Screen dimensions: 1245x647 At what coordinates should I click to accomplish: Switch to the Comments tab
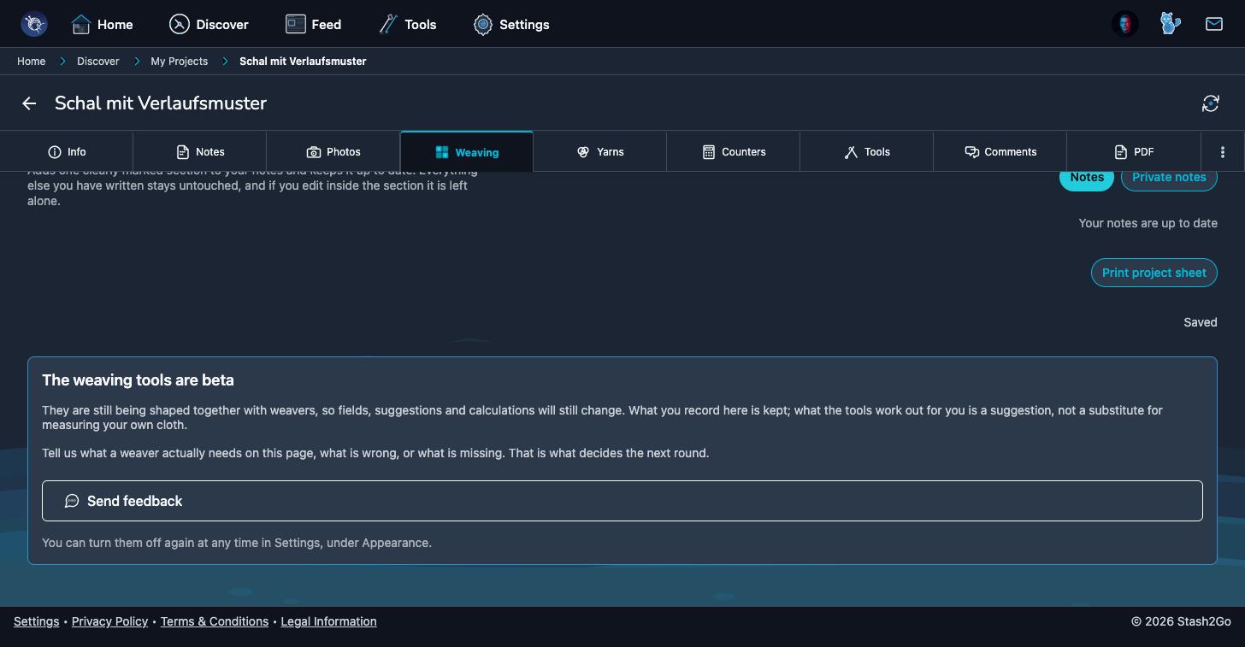[x=1000, y=152]
